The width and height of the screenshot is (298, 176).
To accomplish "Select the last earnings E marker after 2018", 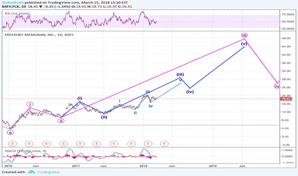I will click(164, 144).
